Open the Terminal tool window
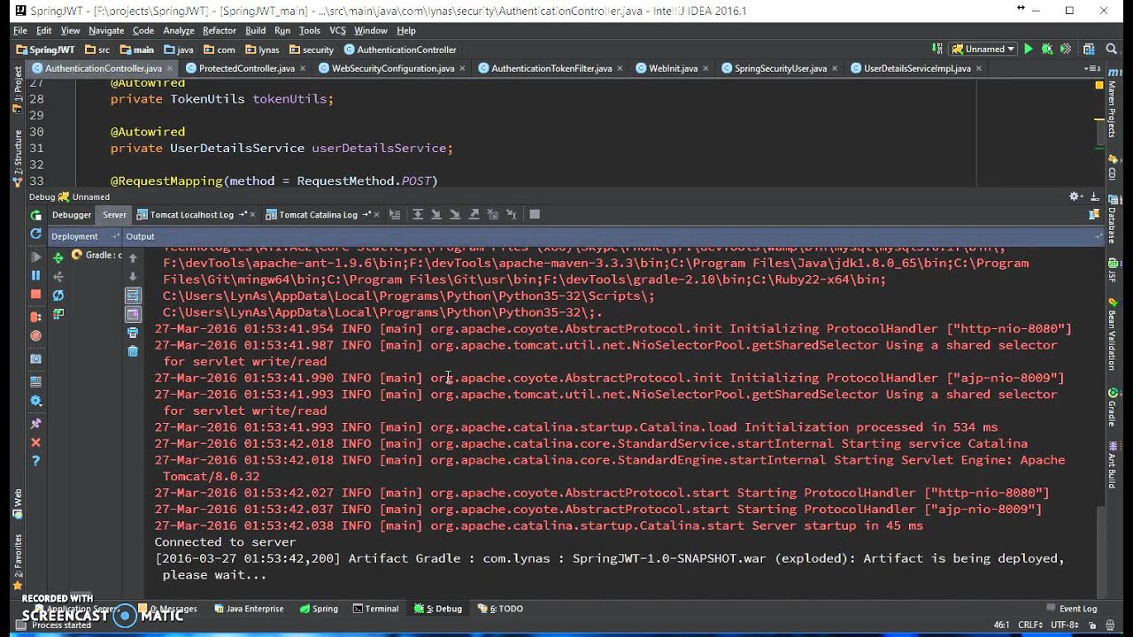Image resolution: width=1133 pixels, height=637 pixels. pos(375,609)
